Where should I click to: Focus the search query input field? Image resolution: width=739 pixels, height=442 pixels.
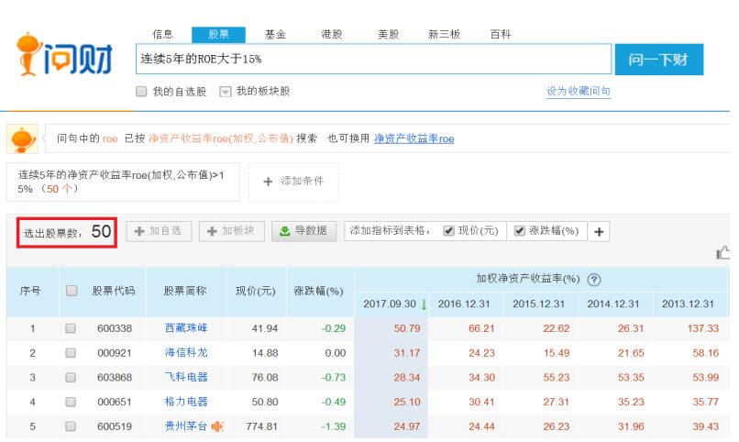pyautogui.click(x=373, y=59)
